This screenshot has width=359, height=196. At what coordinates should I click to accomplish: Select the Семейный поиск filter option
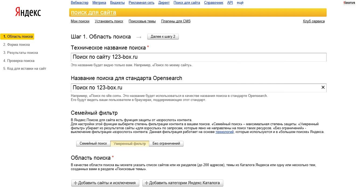tap(93, 143)
